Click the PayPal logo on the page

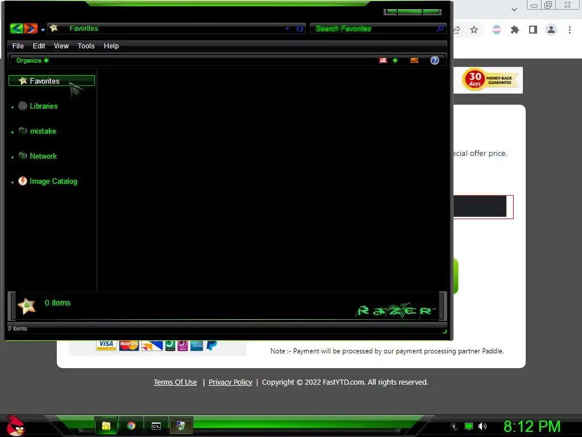pos(211,345)
